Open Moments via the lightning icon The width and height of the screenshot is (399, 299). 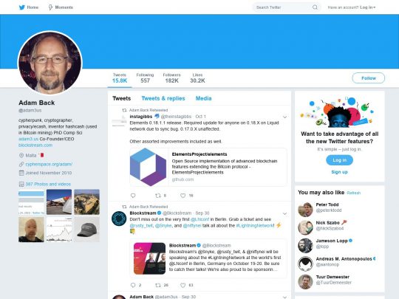pyautogui.click(x=50, y=7)
